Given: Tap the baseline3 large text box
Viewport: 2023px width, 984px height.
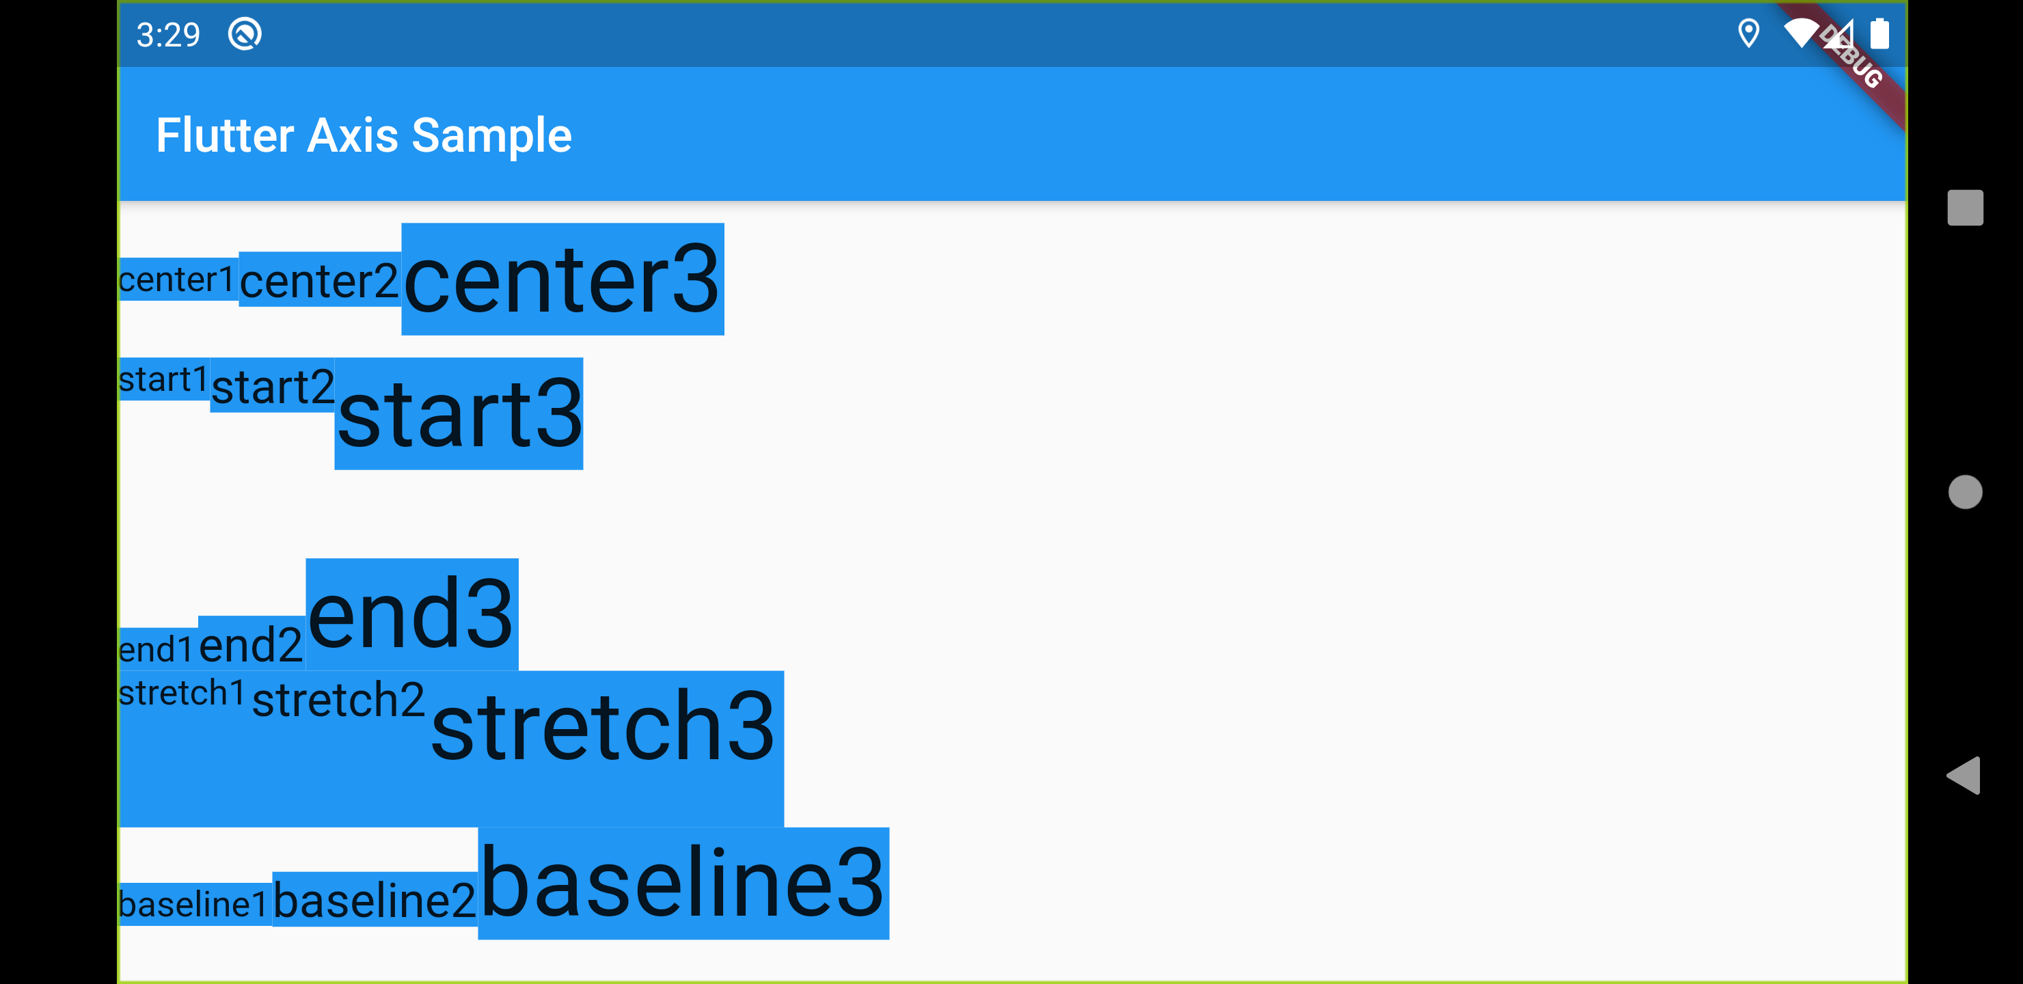Looking at the screenshot, I should pos(683,883).
